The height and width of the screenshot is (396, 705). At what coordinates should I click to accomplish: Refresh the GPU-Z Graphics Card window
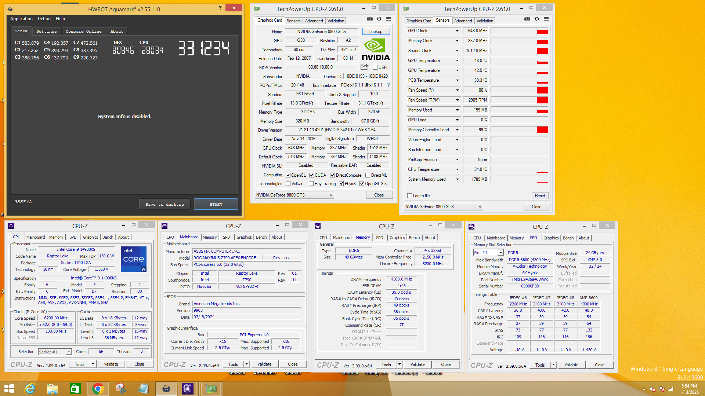pos(379,19)
